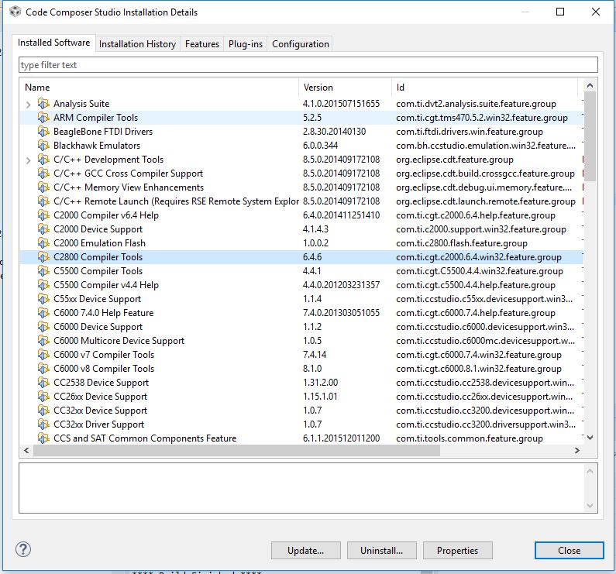Click id com.ti.tools.common.feature.group

point(470,438)
